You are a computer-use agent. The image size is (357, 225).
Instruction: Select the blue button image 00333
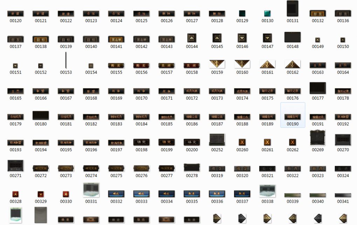click(142, 194)
